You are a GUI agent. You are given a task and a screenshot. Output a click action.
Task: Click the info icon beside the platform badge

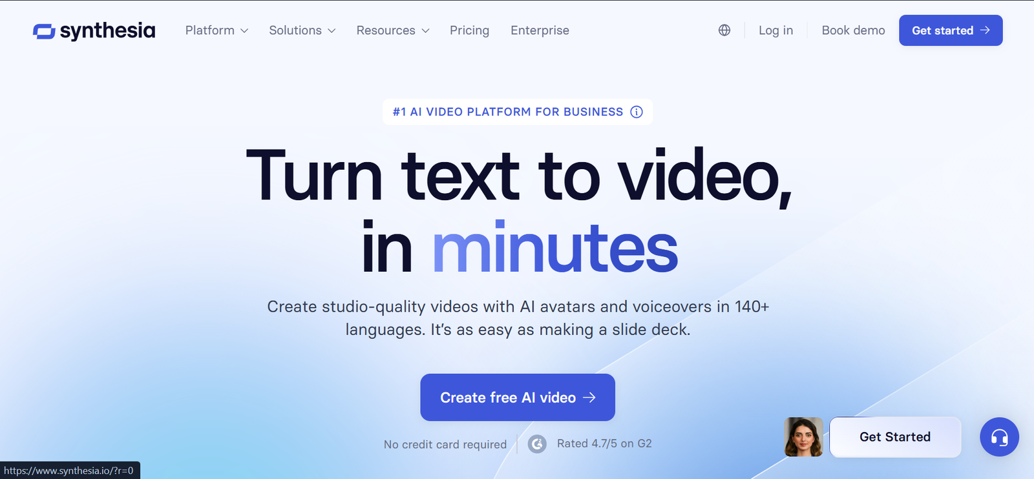click(637, 112)
